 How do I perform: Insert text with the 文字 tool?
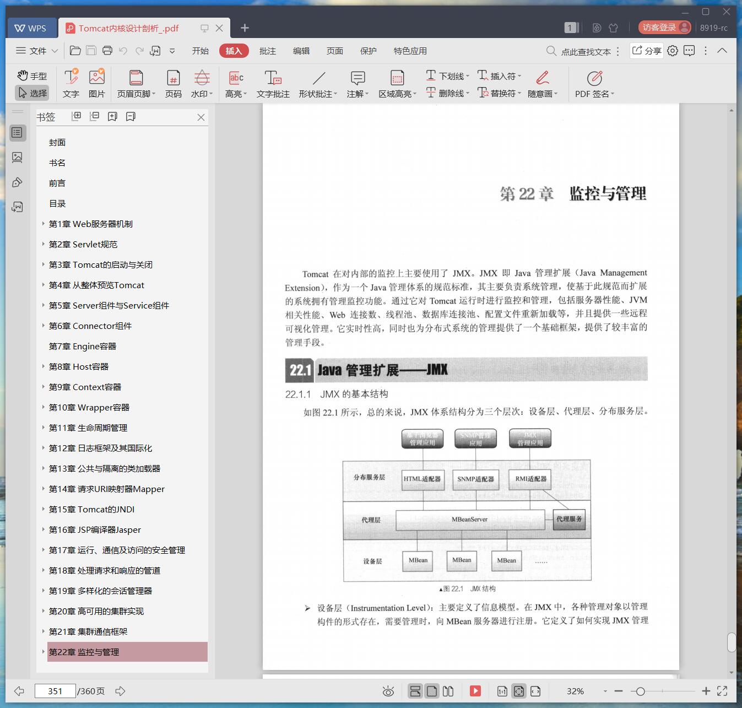[71, 84]
